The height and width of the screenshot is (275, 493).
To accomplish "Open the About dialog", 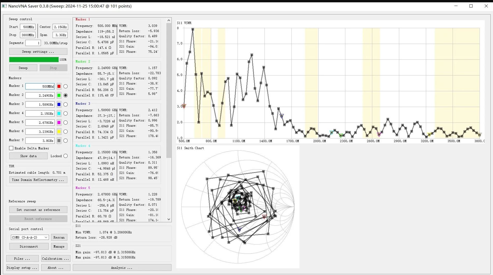I will 55,268.
